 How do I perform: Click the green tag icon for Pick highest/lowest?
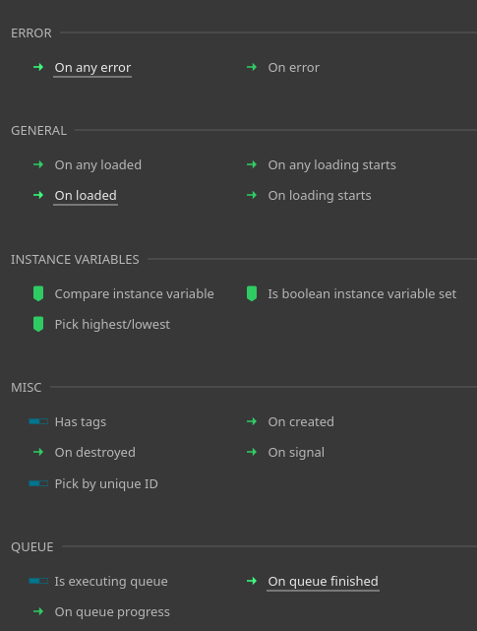[38, 324]
